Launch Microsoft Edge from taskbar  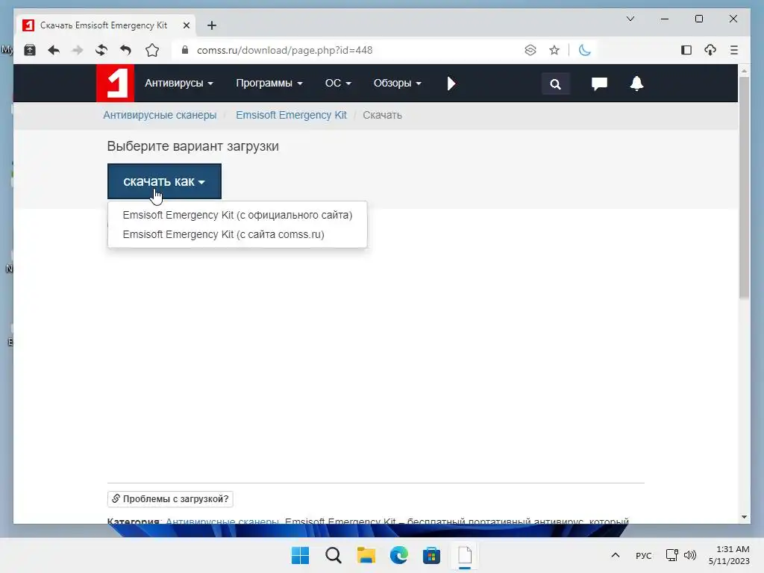[398, 555]
